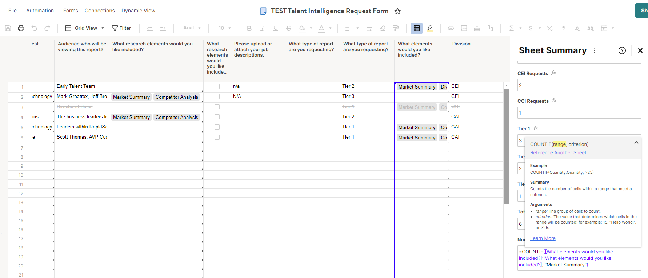Redo the last action
648x278 pixels.
tap(47, 28)
